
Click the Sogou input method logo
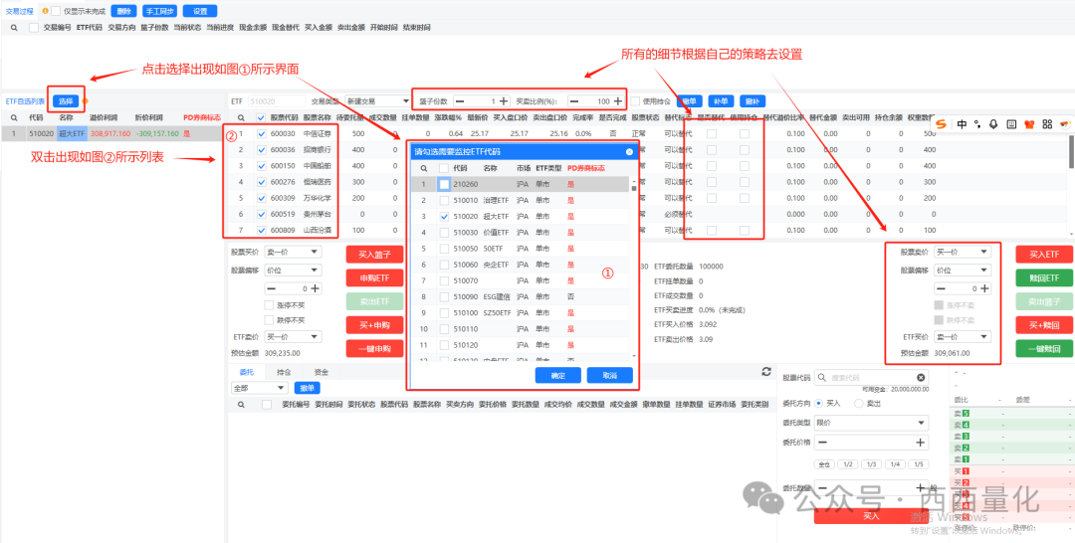coord(943,124)
